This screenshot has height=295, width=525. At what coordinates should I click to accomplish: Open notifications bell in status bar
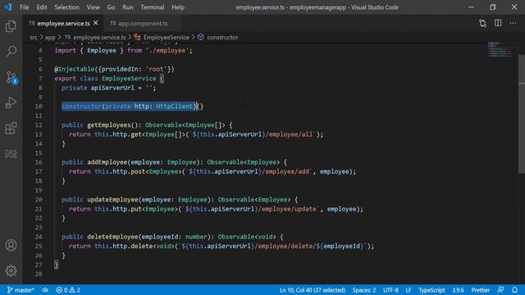[514, 290]
